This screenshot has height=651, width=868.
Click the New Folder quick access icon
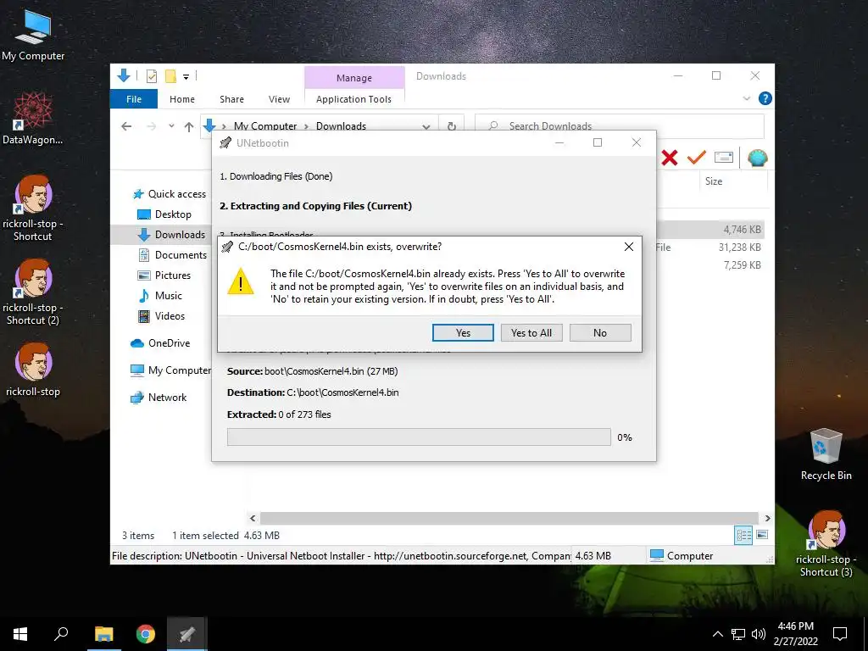(x=170, y=75)
